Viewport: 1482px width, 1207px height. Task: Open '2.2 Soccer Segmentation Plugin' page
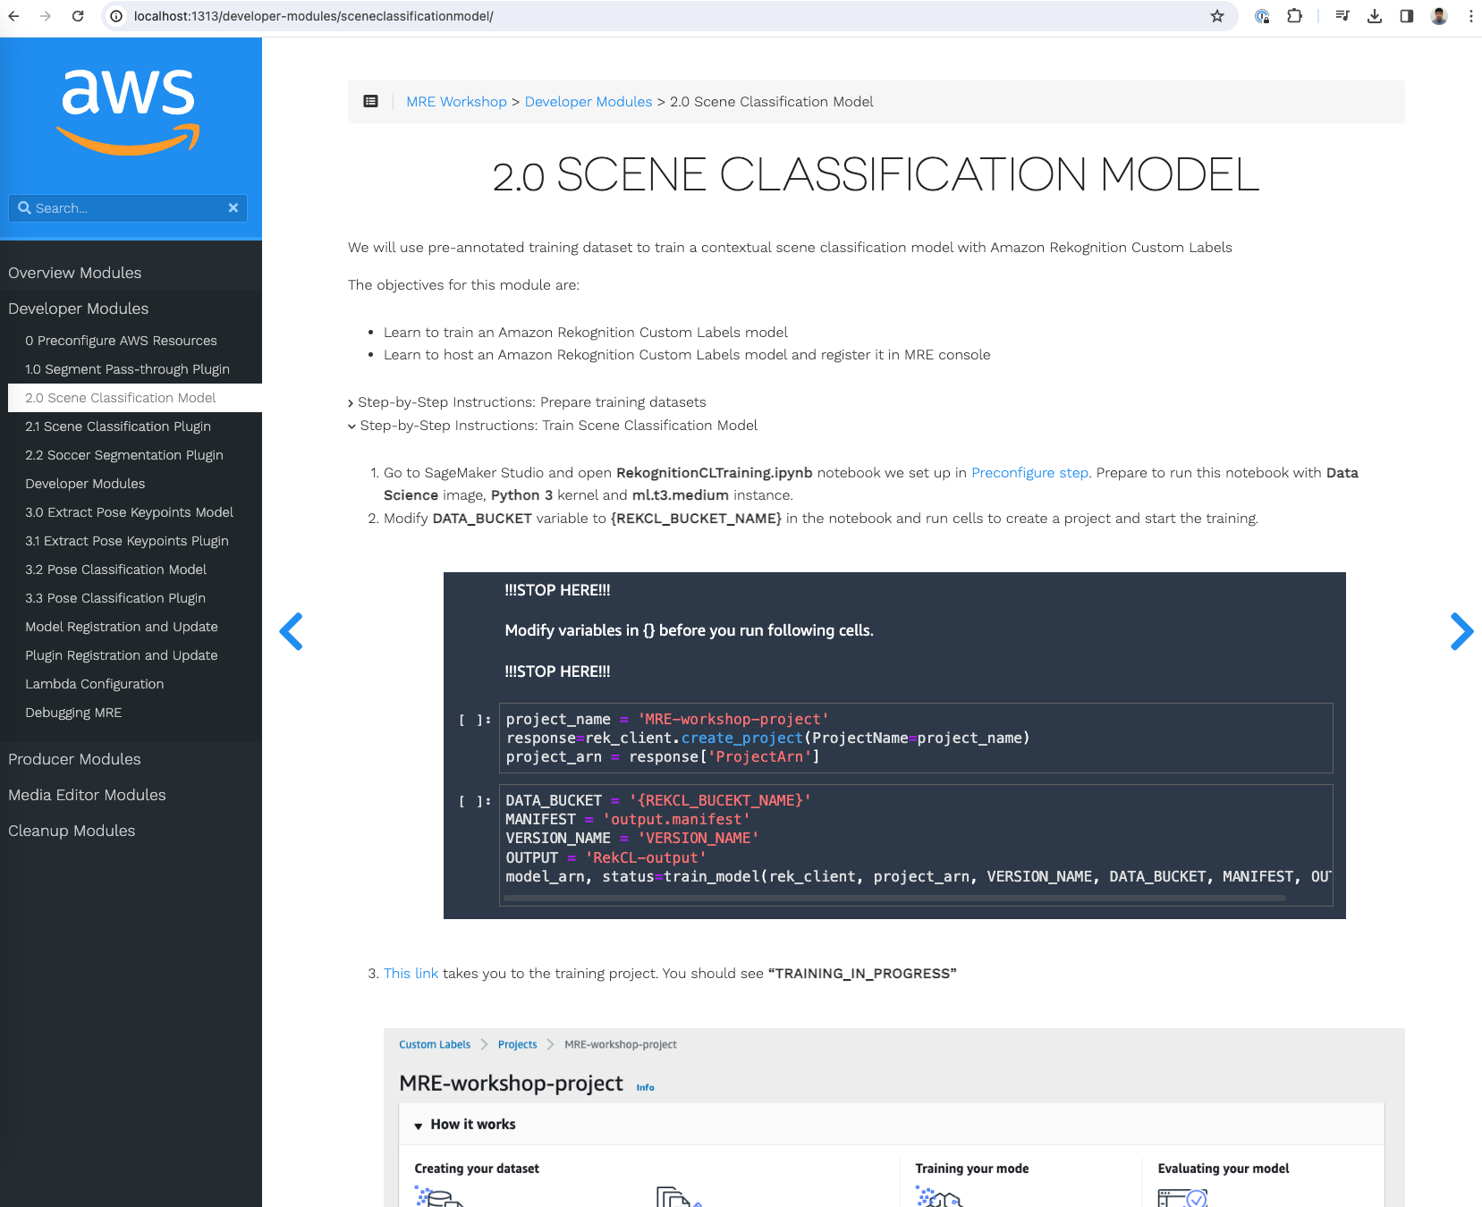124,455
